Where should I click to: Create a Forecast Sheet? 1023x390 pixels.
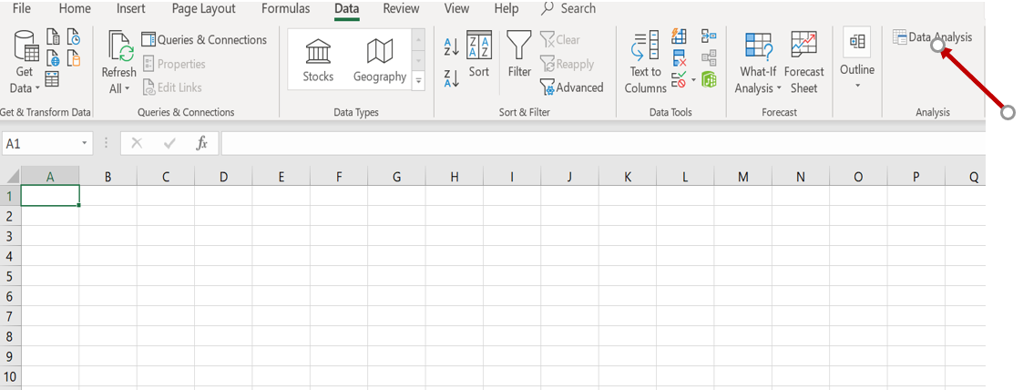pyautogui.click(x=803, y=62)
